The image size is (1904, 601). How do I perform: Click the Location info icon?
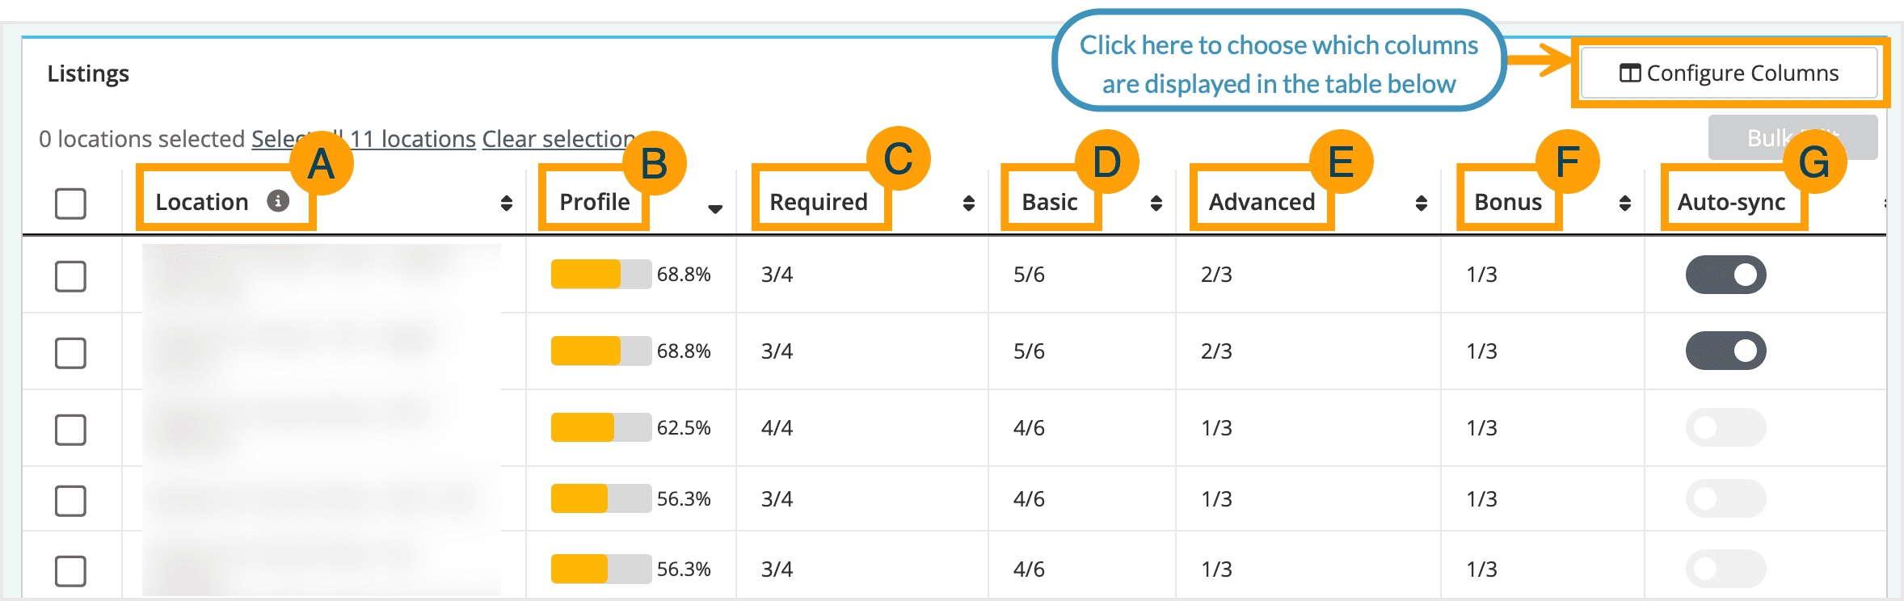278,201
